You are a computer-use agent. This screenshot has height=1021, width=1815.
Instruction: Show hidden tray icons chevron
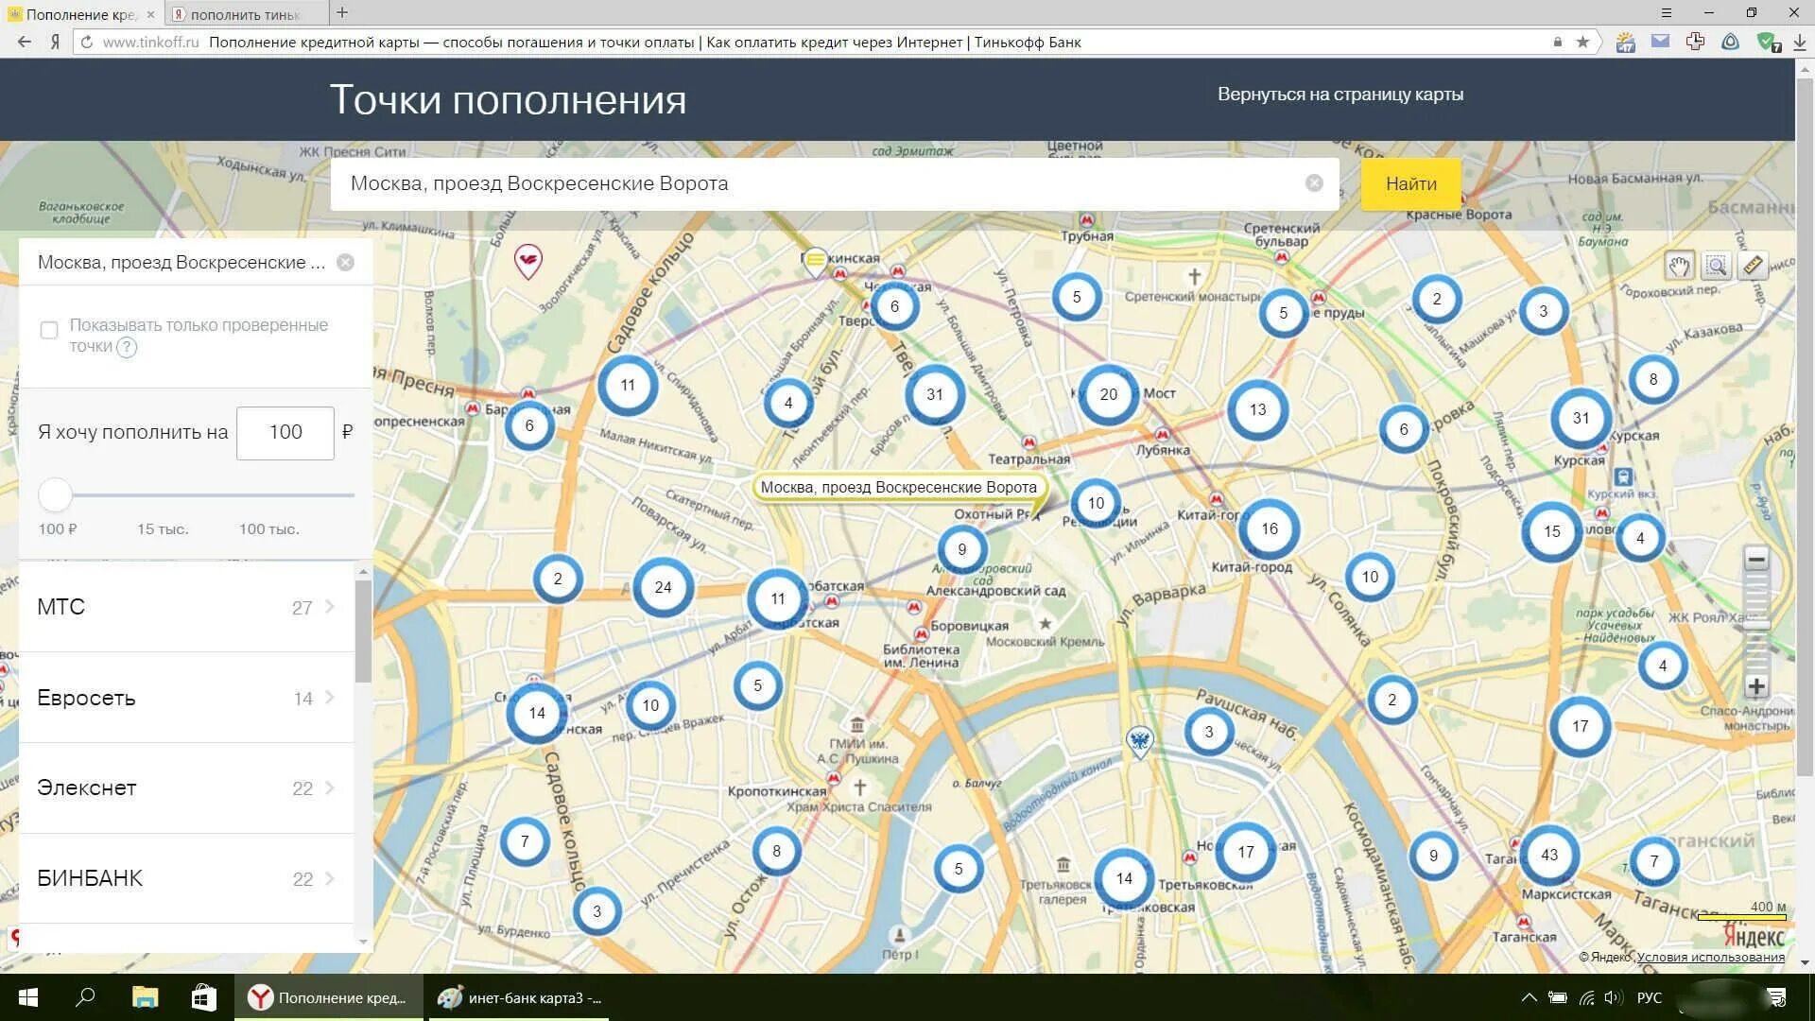tap(1529, 997)
